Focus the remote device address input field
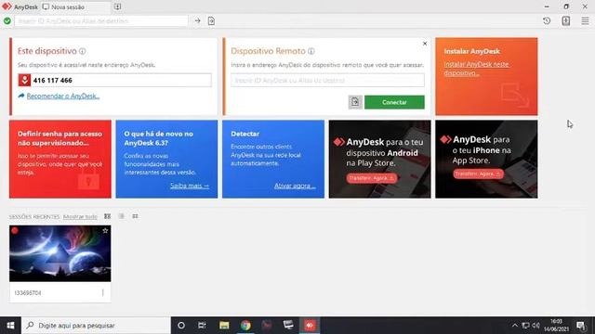 pyautogui.click(x=327, y=81)
